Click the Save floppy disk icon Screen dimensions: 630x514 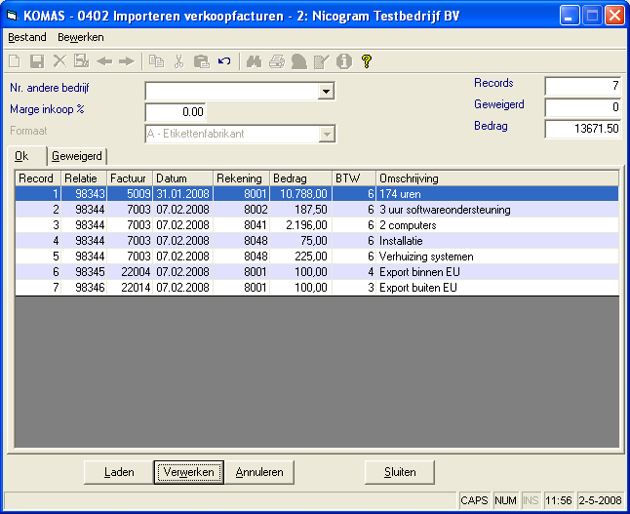point(37,61)
